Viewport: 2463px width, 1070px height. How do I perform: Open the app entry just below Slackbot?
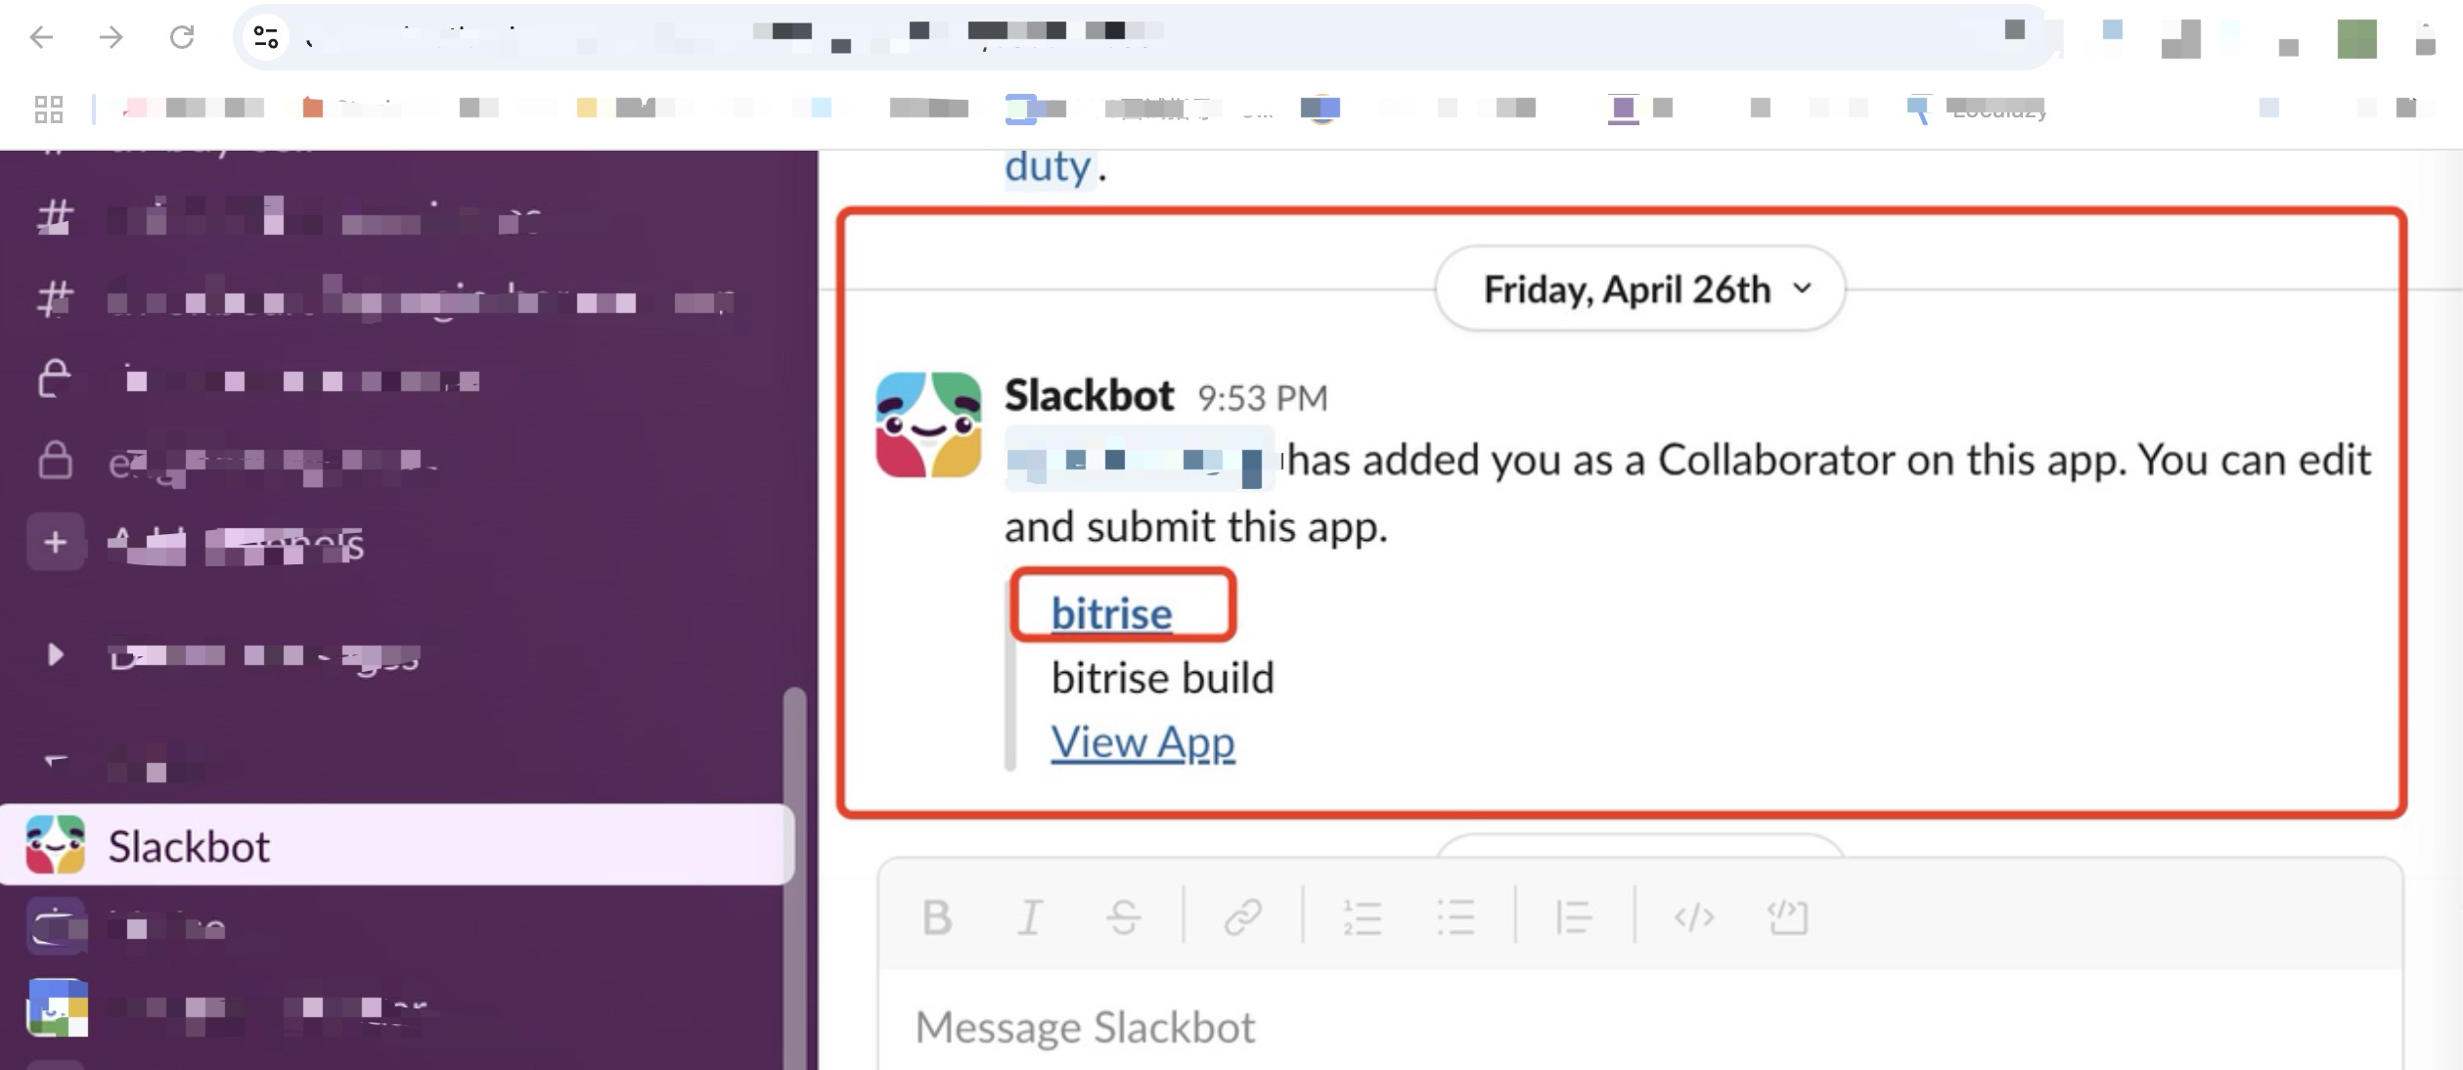click(396, 926)
